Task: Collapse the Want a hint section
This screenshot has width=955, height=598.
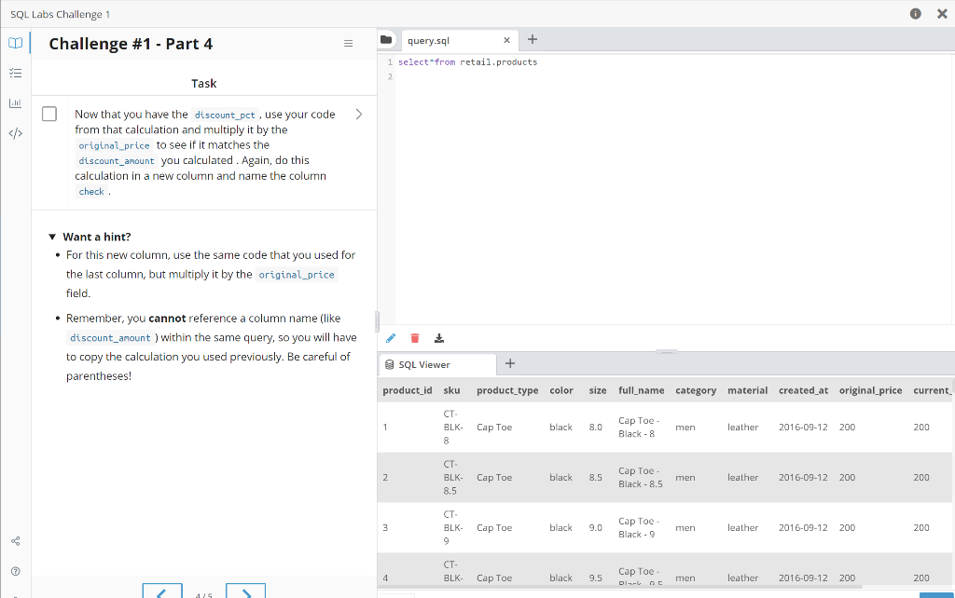Action: coord(53,236)
